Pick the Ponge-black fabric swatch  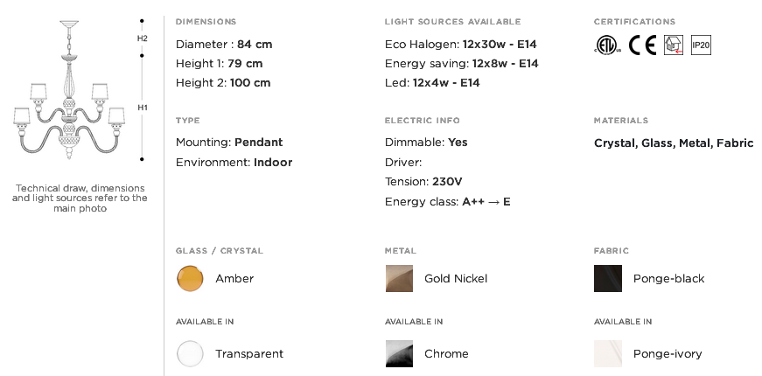point(608,278)
